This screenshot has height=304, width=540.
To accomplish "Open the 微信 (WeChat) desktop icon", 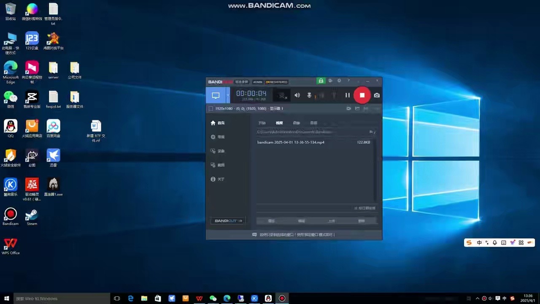I will click(11, 100).
